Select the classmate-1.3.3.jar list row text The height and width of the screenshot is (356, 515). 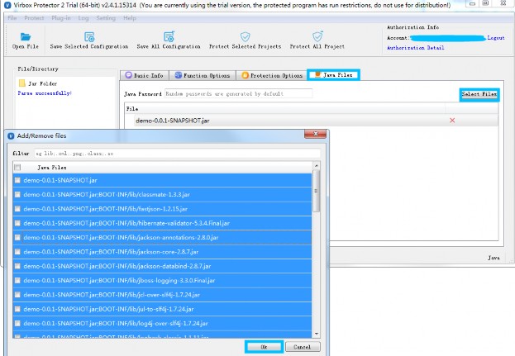[107, 195]
